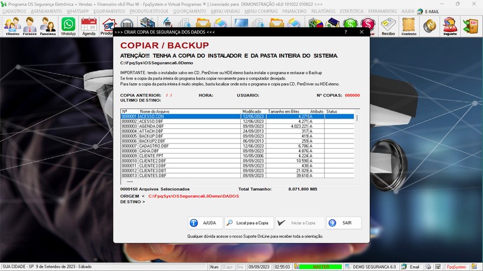Image resolution: width=483 pixels, height=271 pixels.
Task: Click the blue monitor toolbar icon
Action: (x=241, y=23)
